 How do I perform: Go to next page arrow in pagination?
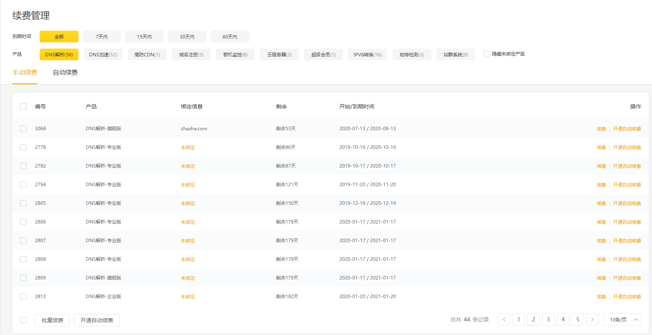592,319
